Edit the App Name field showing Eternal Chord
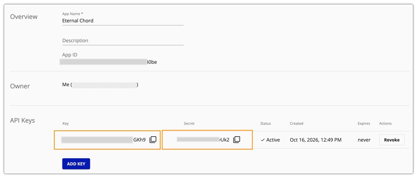The width and height of the screenshot is (417, 177). click(x=123, y=21)
